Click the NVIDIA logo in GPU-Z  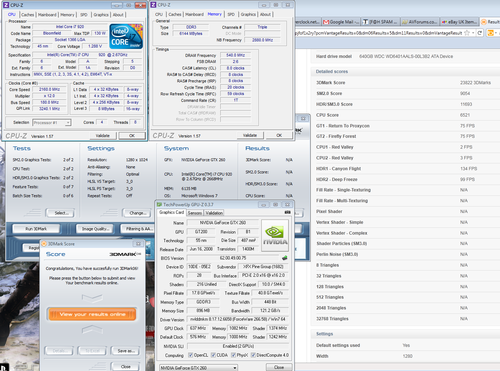click(x=275, y=235)
